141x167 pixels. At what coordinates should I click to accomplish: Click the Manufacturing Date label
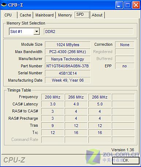click(x=25, y=80)
